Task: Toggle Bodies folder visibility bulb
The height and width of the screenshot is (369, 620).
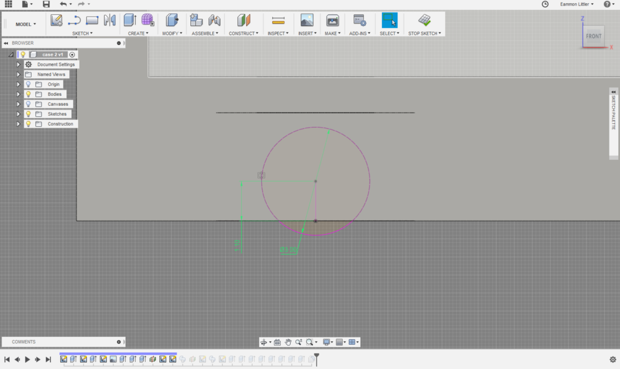Action: (28, 94)
